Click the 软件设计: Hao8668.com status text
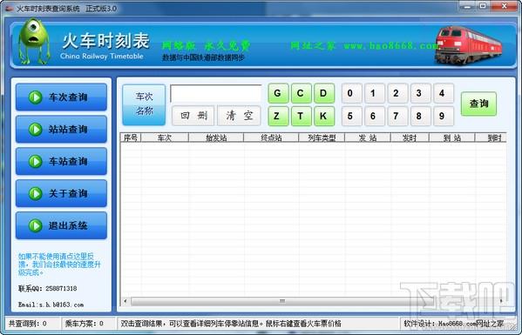Viewport: 522px width, 335px height. coord(454,324)
